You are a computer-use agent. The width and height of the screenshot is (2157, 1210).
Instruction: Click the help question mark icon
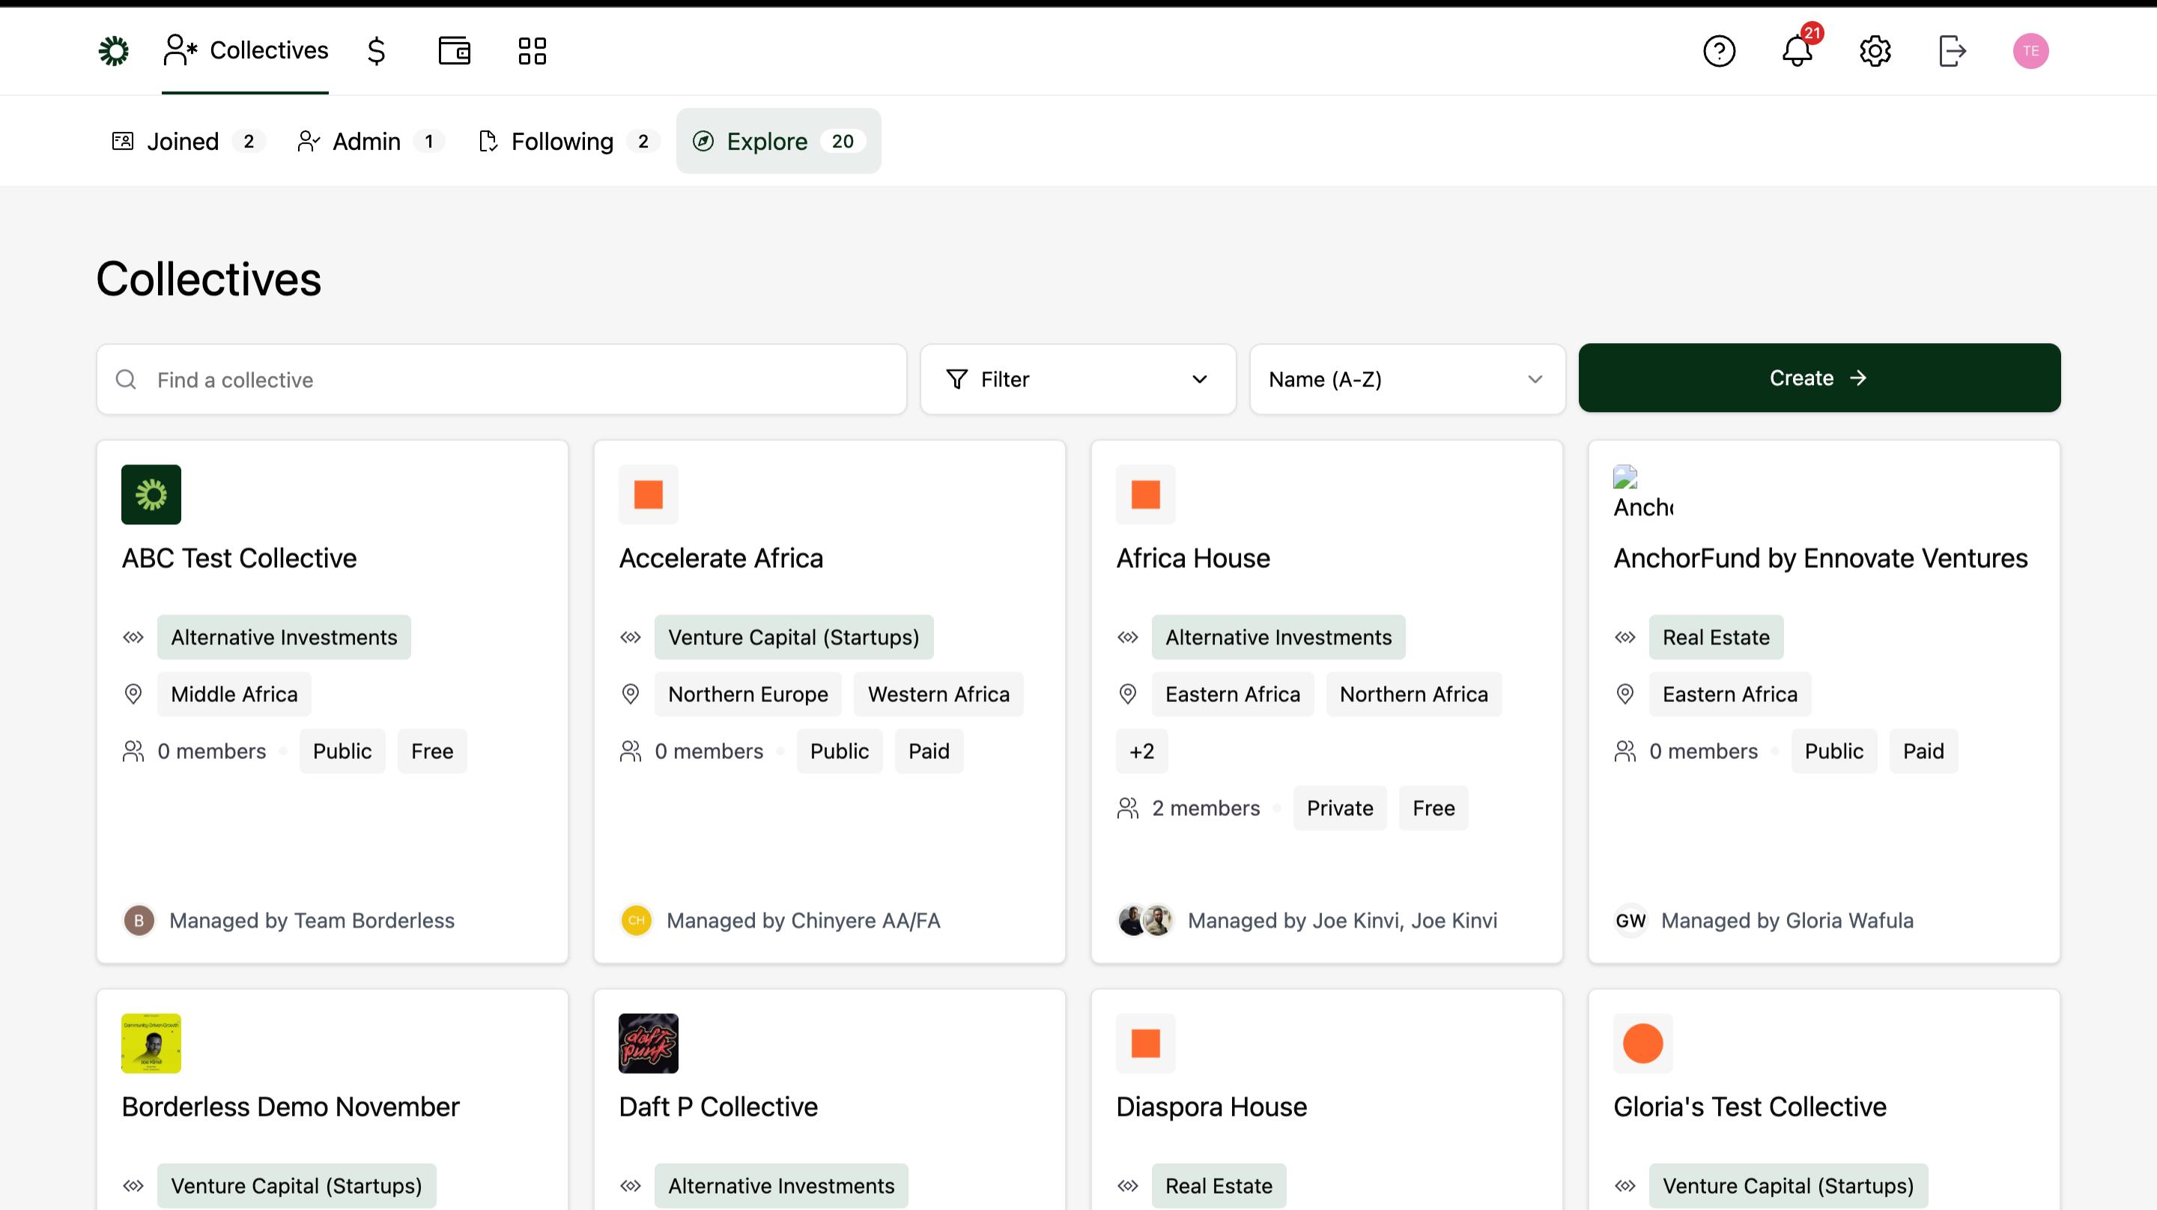pos(1719,51)
